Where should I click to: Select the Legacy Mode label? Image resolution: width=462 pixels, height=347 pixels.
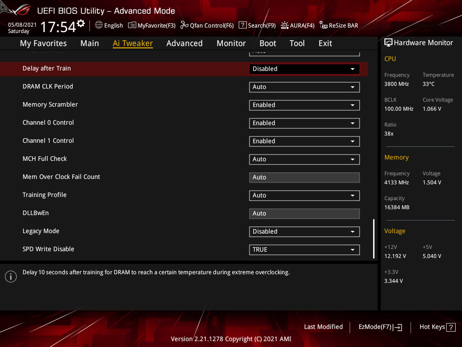[41, 231]
